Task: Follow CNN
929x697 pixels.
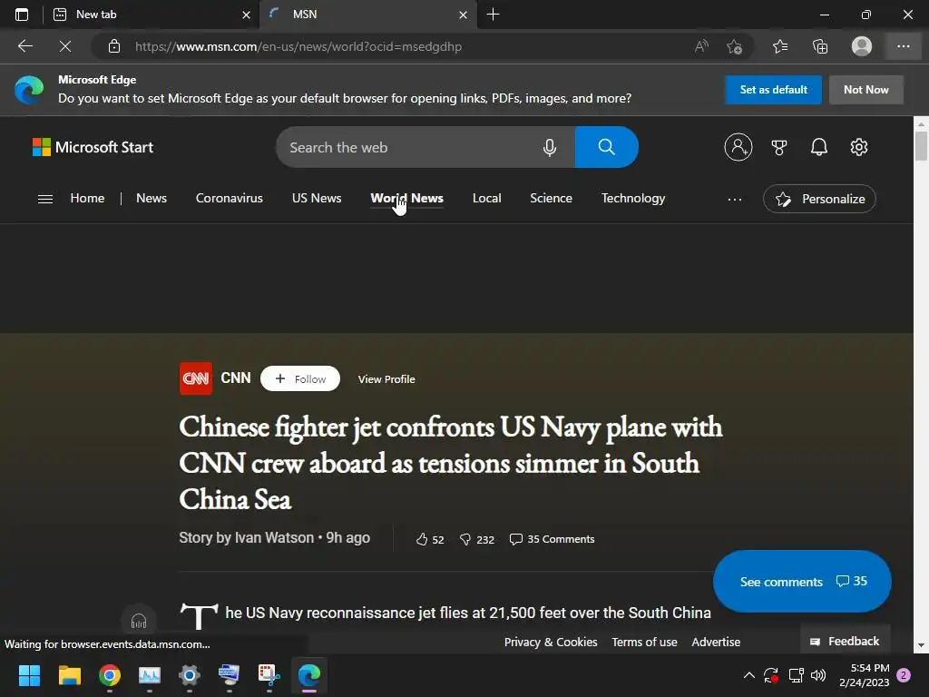Action: tap(299, 378)
